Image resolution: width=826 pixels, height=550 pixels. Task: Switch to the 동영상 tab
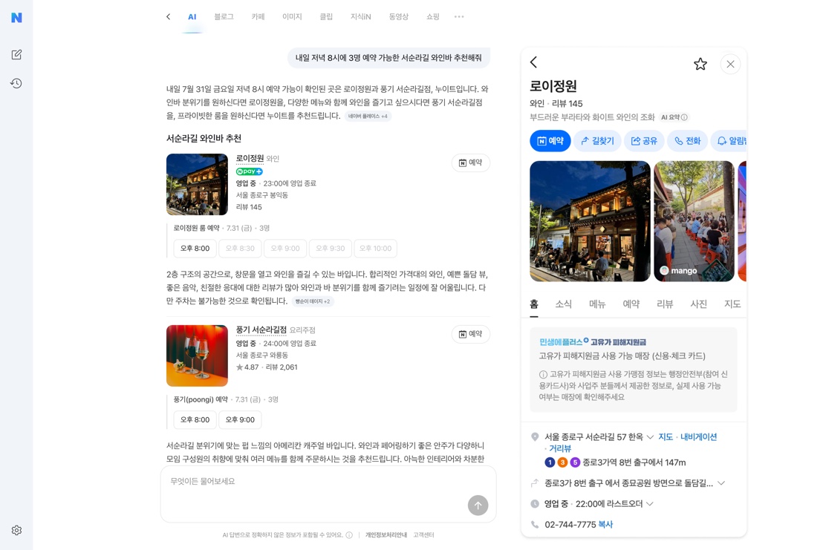(399, 17)
